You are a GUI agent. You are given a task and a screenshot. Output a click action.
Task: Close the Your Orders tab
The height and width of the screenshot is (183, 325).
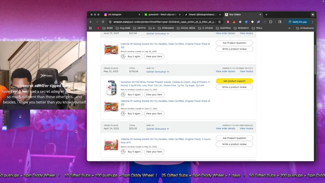point(260,14)
